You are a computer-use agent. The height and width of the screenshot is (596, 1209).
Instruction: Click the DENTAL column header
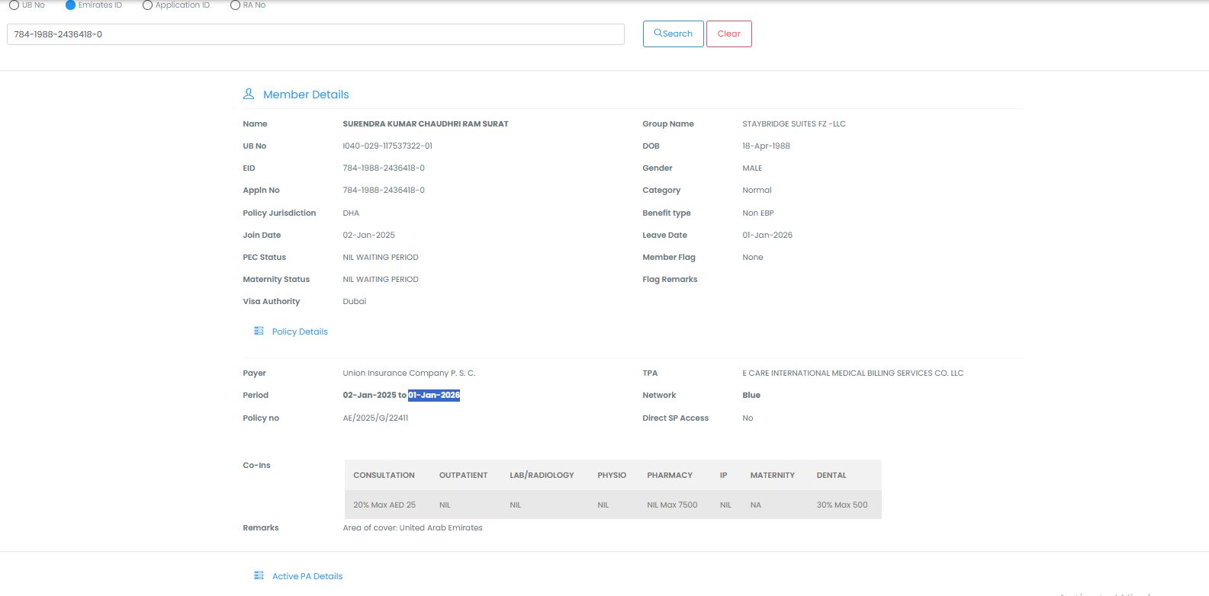pos(831,475)
